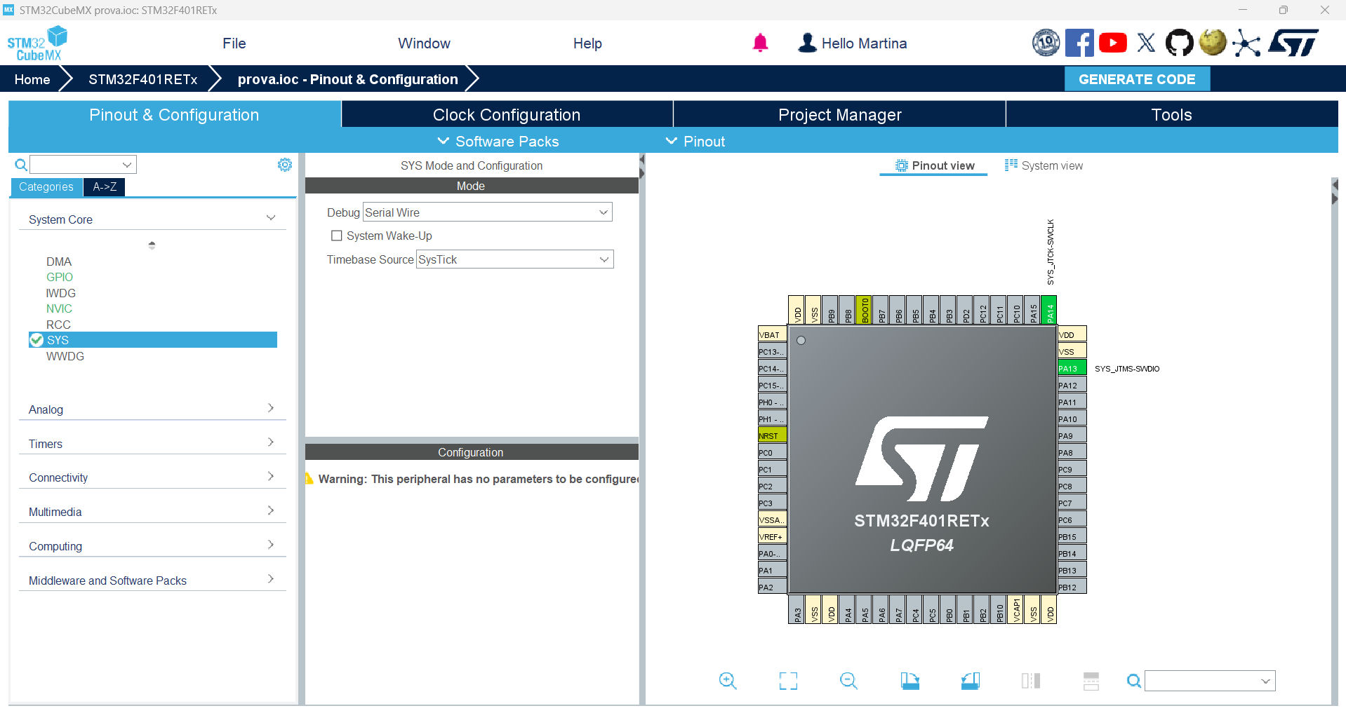1346x713 pixels.
Task: Switch to the Clock Configuration tab
Action: 506,114
